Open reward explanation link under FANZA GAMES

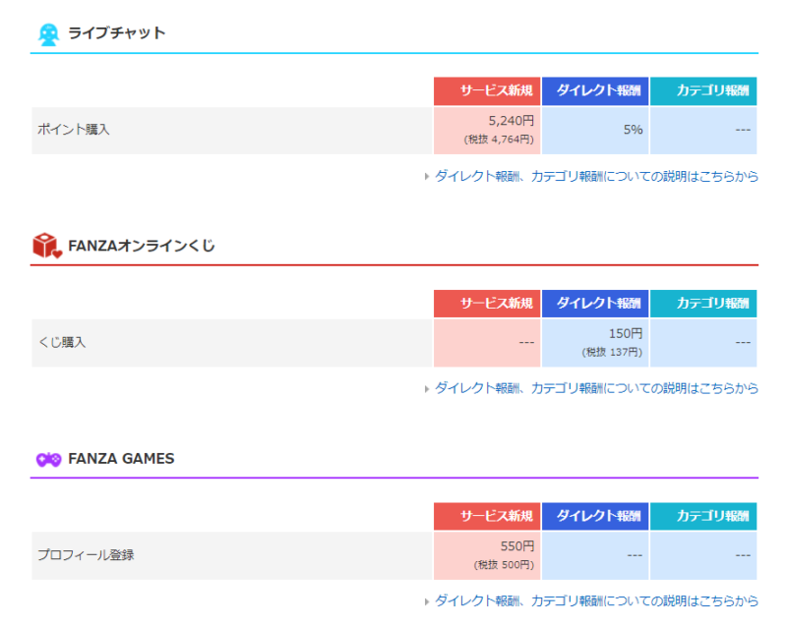point(596,601)
